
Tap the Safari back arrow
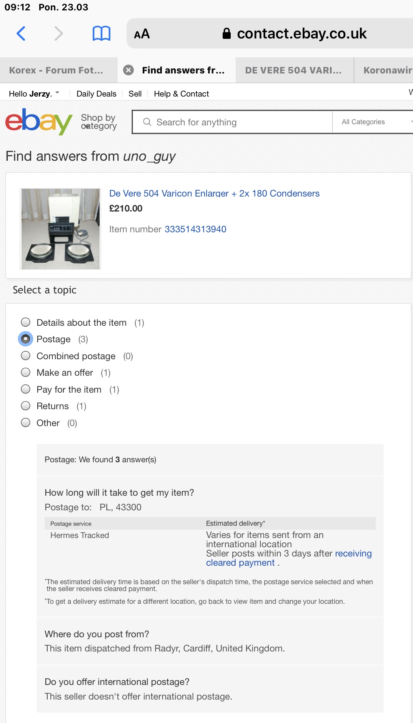(x=21, y=33)
